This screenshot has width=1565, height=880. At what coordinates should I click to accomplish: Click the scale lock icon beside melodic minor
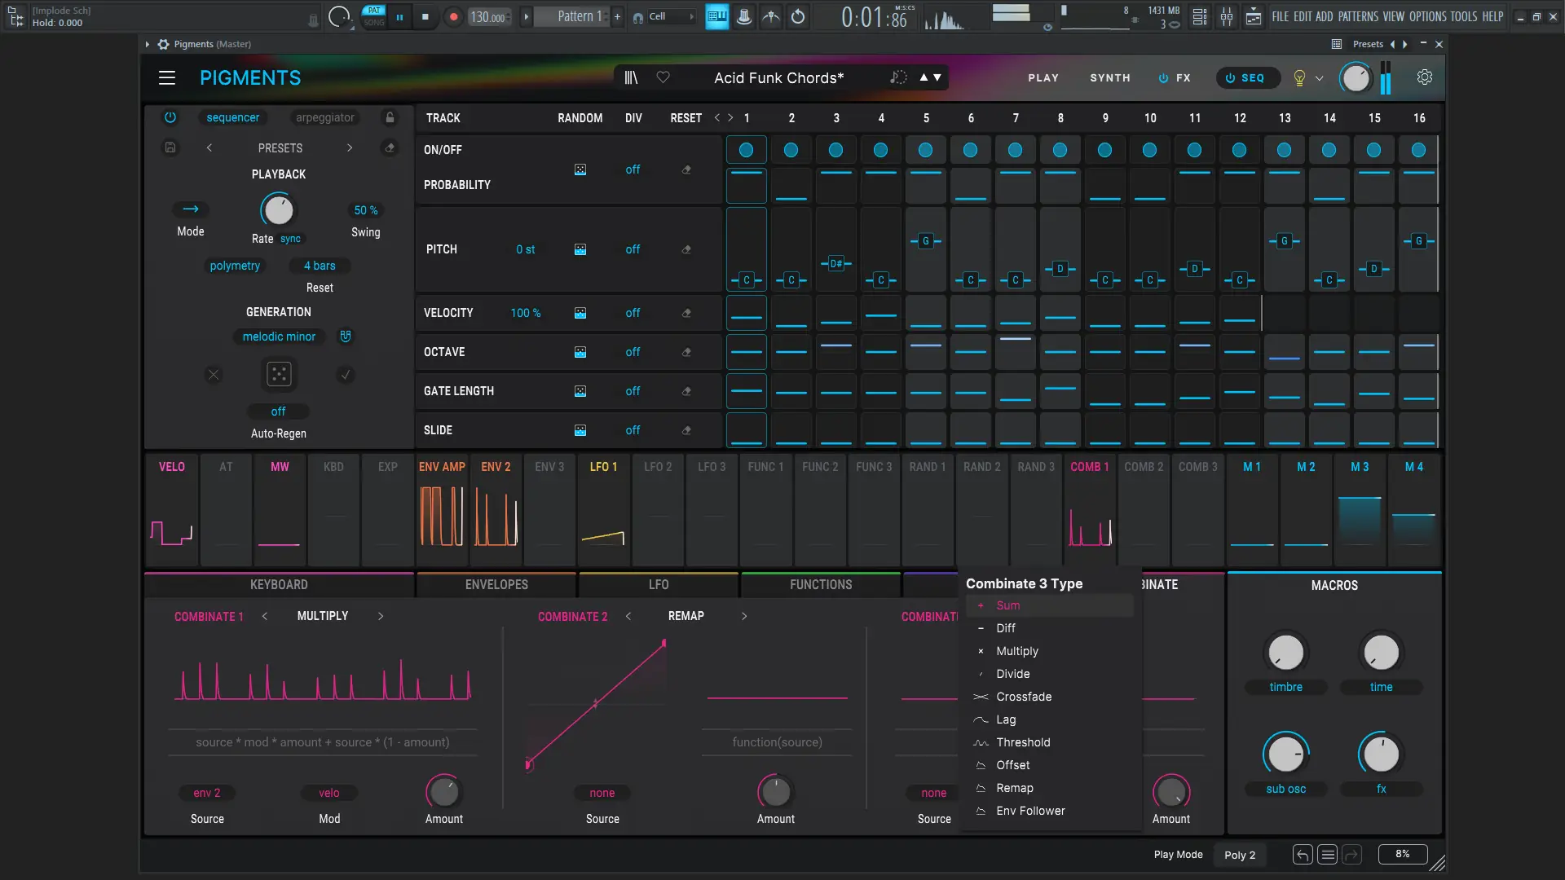click(x=346, y=337)
